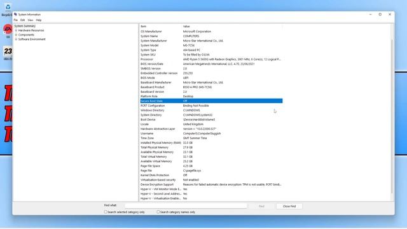
Task: Select the System Manufacturer row
Action: point(211,41)
